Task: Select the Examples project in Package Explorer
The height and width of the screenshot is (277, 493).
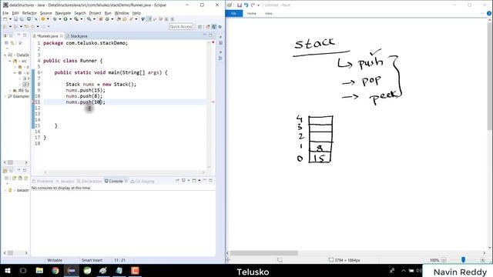Action: tap(19, 96)
